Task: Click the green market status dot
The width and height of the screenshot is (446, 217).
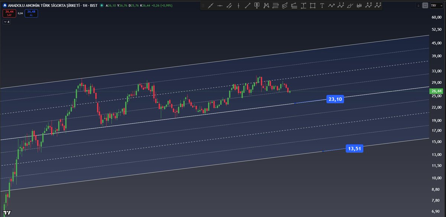Action: coord(101,6)
